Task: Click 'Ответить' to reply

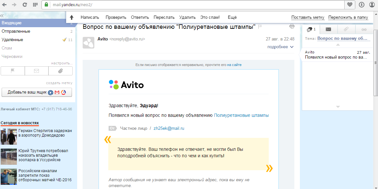Action: [140, 17]
